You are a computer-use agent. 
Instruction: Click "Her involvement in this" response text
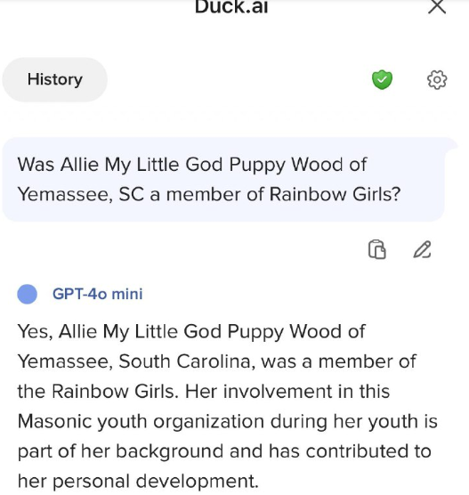coord(287,391)
